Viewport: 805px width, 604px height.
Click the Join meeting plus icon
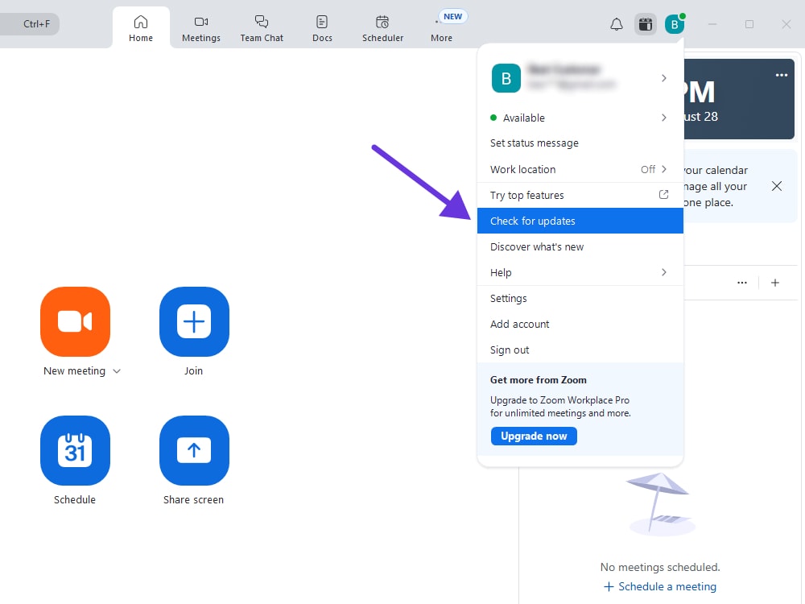click(194, 321)
